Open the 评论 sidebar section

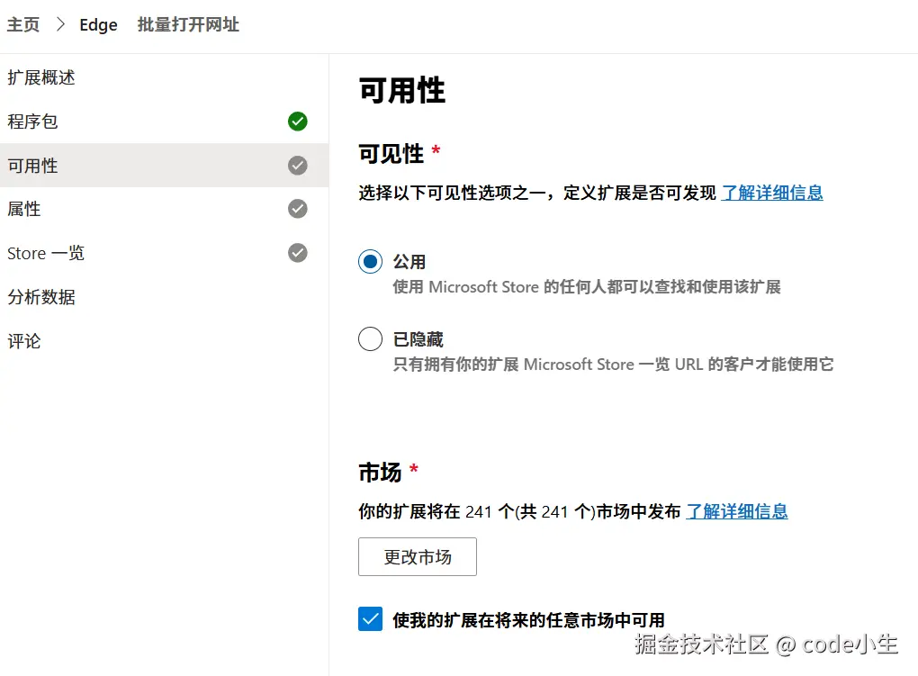pyautogui.click(x=24, y=341)
